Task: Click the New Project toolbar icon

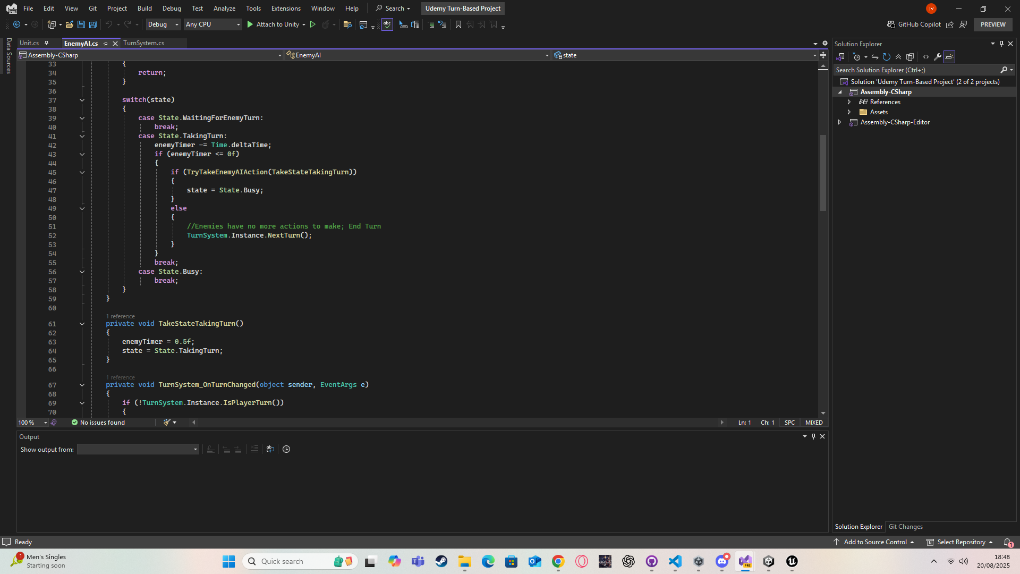Action: [52, 24]
